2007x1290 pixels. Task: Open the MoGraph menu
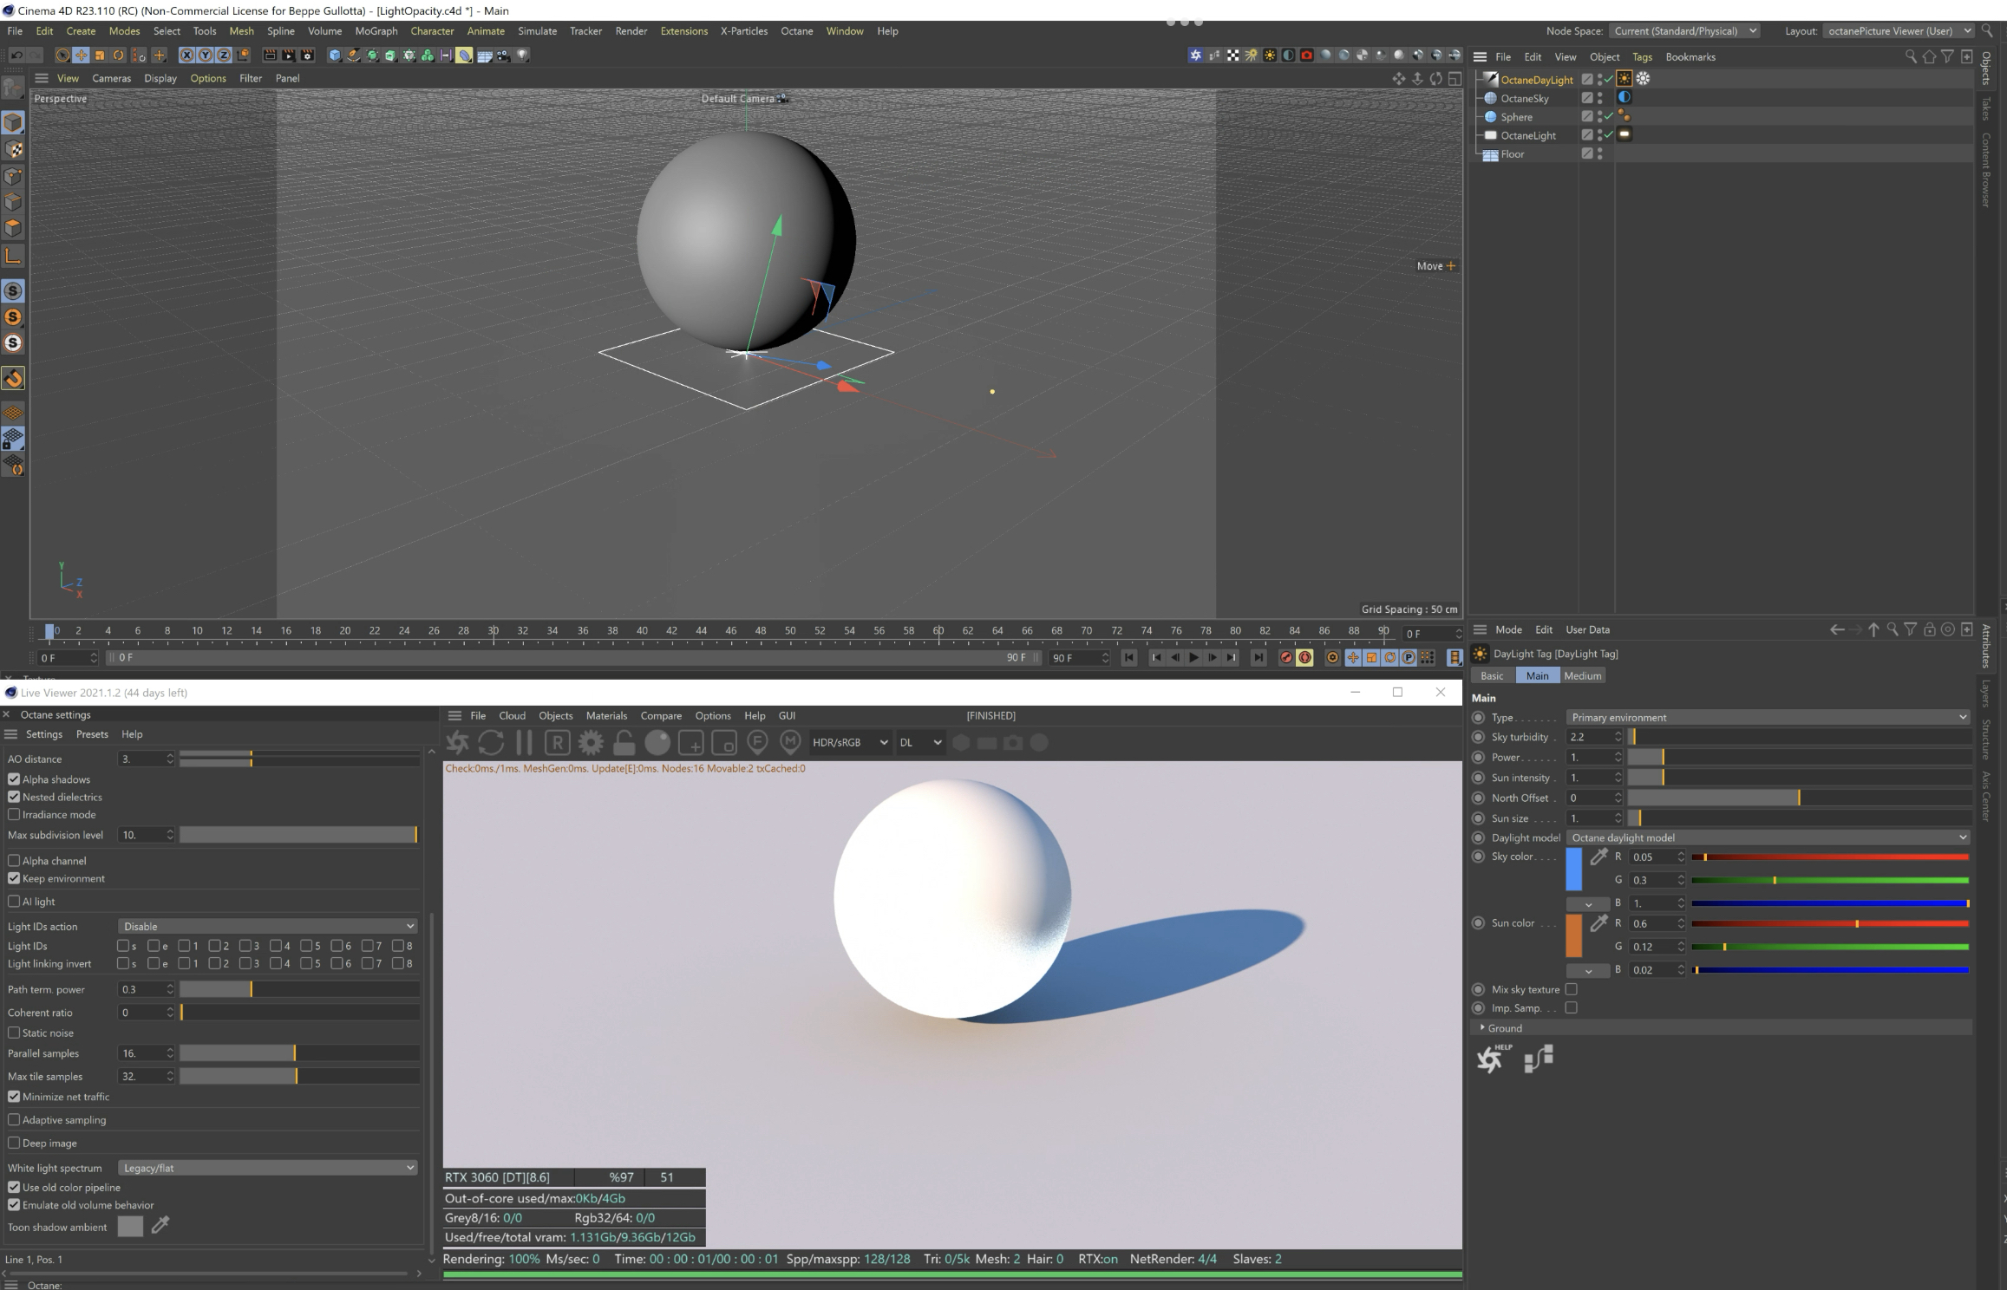pyautogui.click(x=376, y=31)
